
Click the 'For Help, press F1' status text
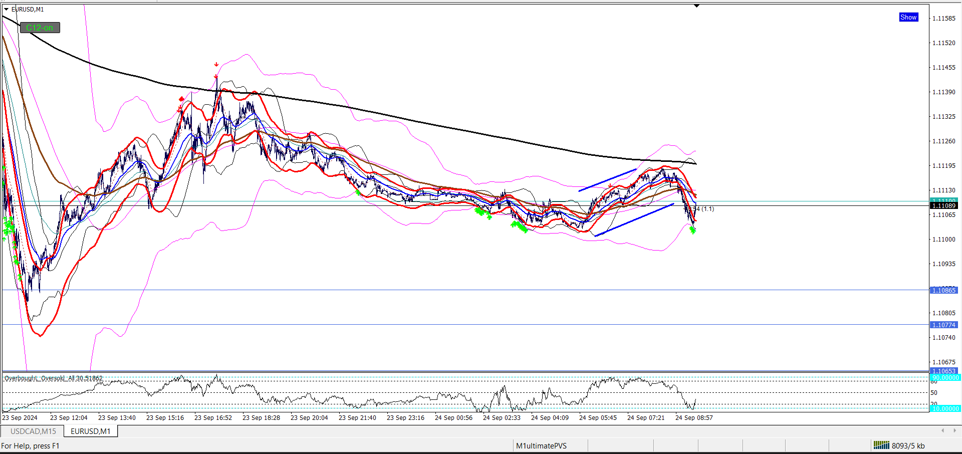click(x=30, y=445)
